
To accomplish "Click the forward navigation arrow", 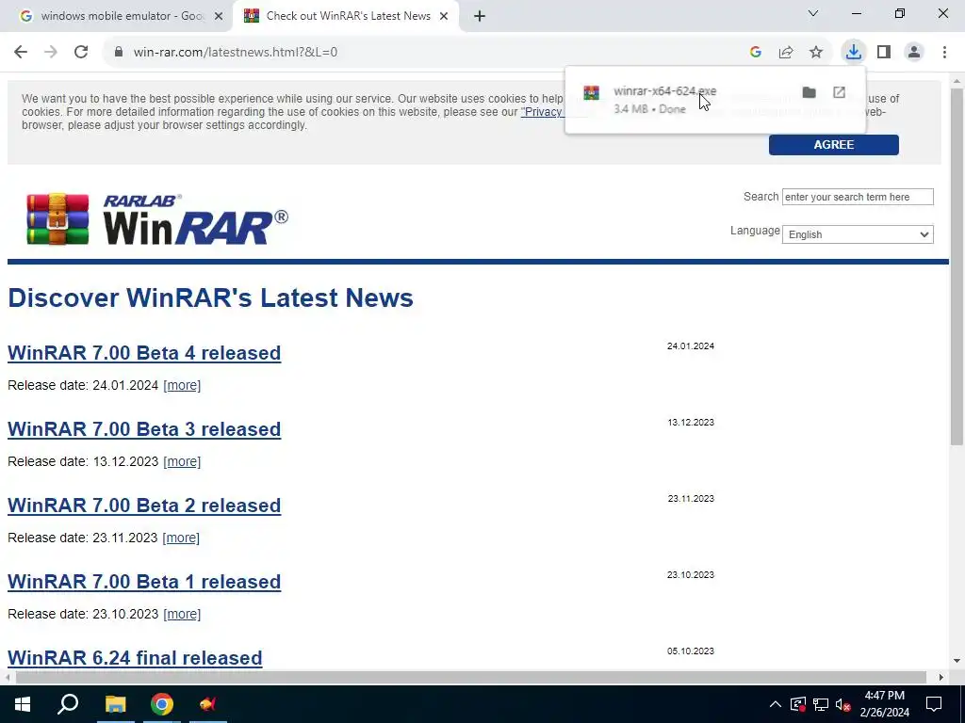I will [51, 52].
